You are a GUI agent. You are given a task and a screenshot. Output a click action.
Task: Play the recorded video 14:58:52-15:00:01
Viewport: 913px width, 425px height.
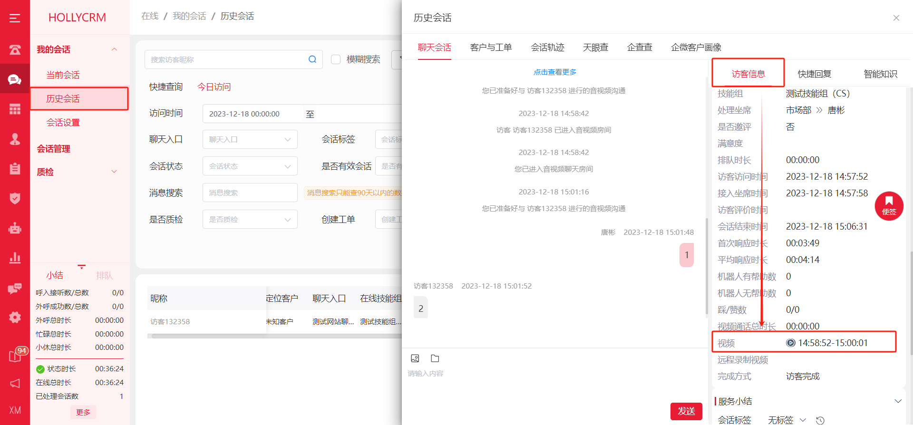coord(790,343)
